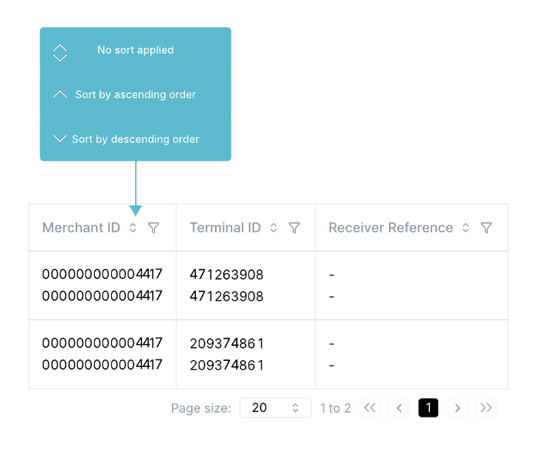Toggle sort on Terminal ID column
The width and height of the screenshot is (546, 457).
(274, 228)
